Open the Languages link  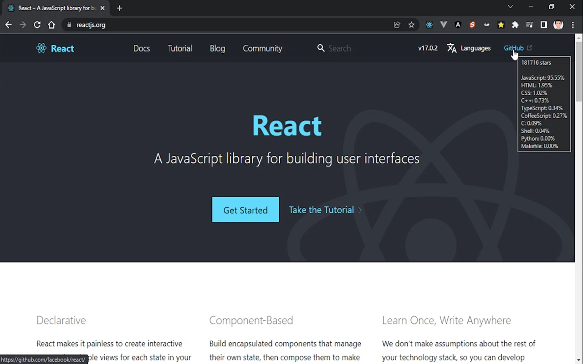pyautogui.click(x=476, y=48)
